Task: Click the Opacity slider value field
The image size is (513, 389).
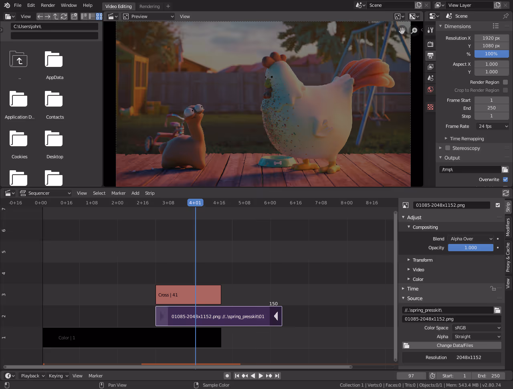Action: tap(471, 247)
